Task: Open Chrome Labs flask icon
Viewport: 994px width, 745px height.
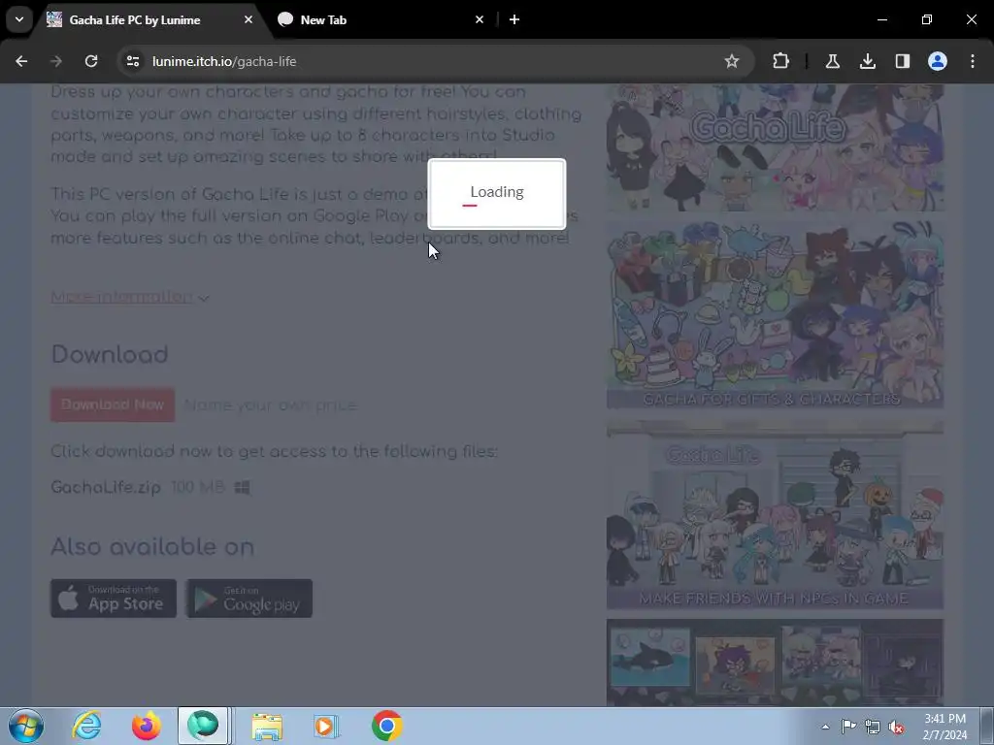Action: point(832,61)
